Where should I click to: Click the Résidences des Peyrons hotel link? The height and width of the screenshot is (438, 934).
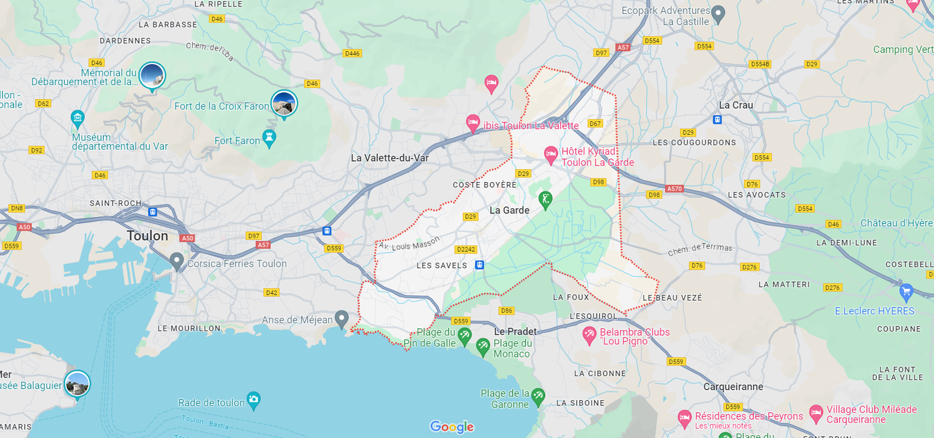pyautogui.click(x=749, y=416)
